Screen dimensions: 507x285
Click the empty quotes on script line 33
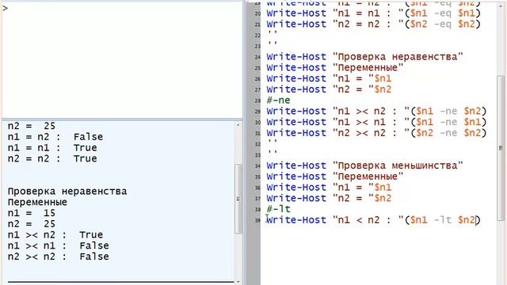[x=273, y=153]
